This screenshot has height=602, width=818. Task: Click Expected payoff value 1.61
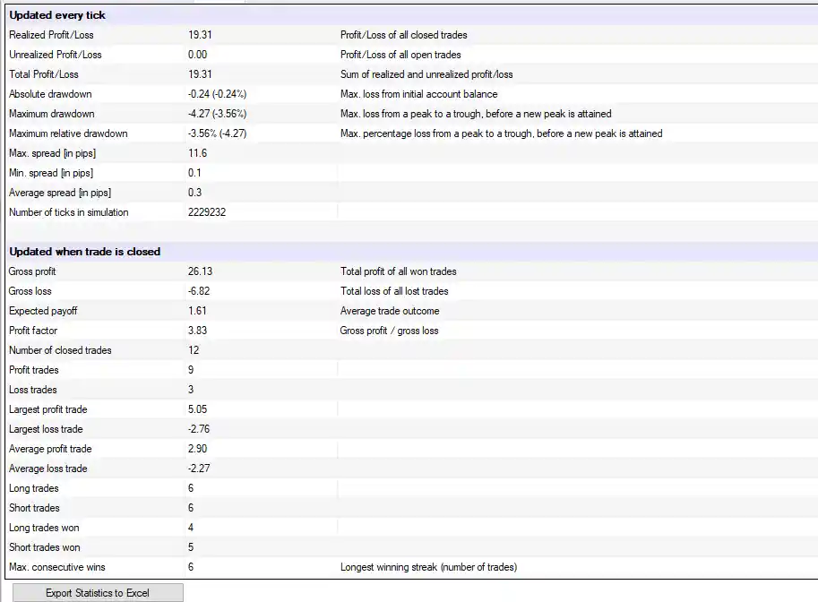197,311
